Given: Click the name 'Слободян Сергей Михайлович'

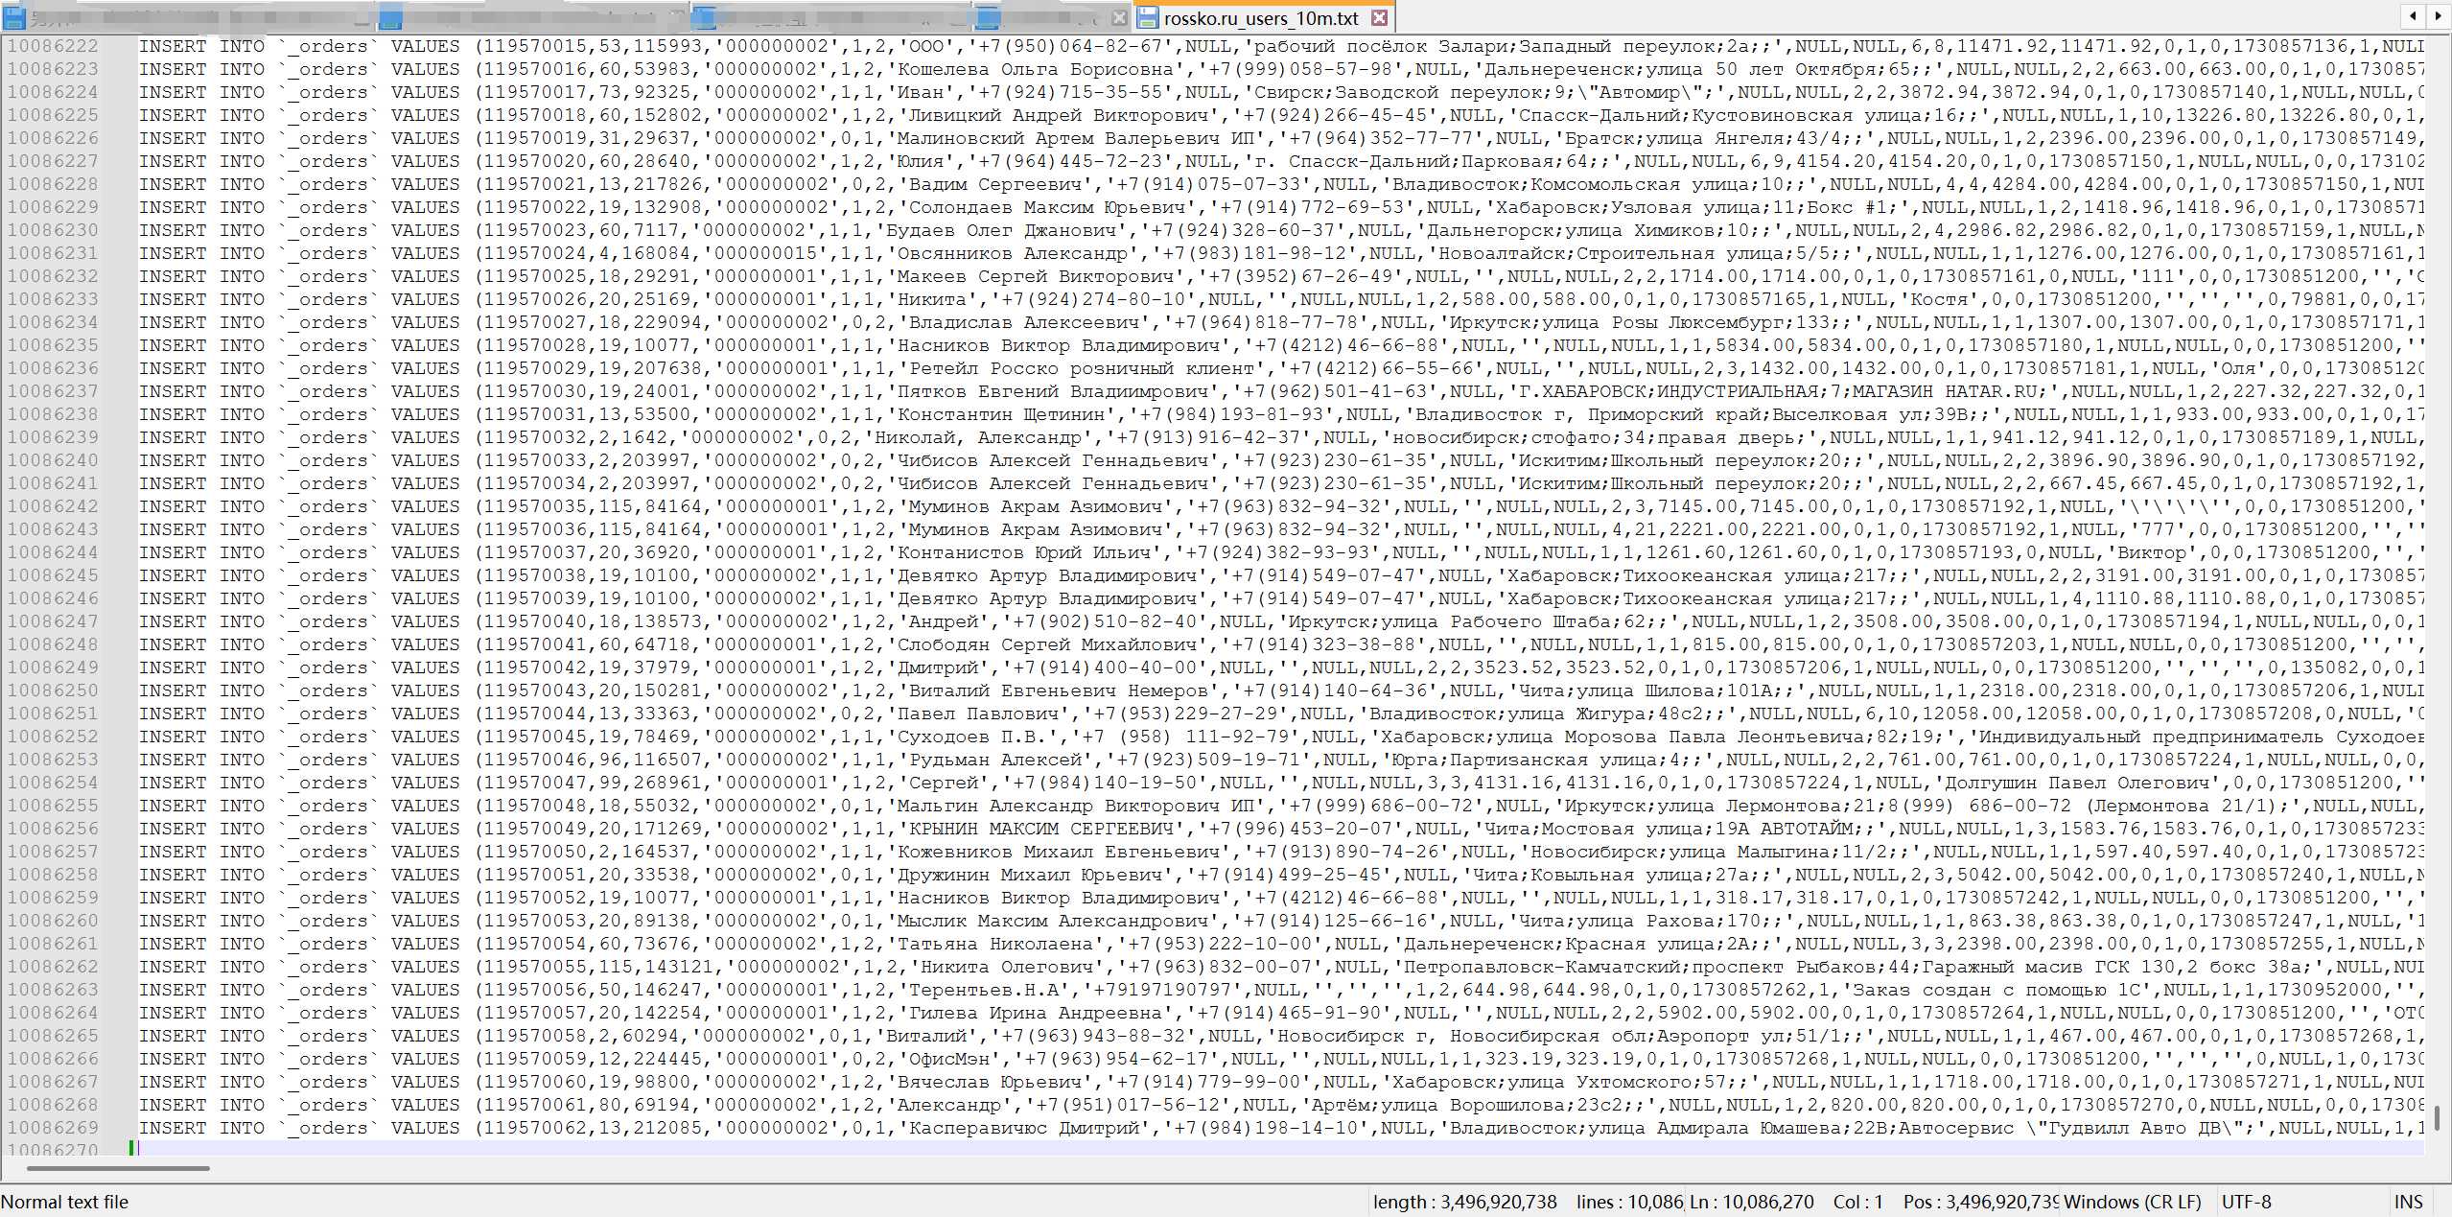Looking at the screenshot, I should coord(1046,644).
